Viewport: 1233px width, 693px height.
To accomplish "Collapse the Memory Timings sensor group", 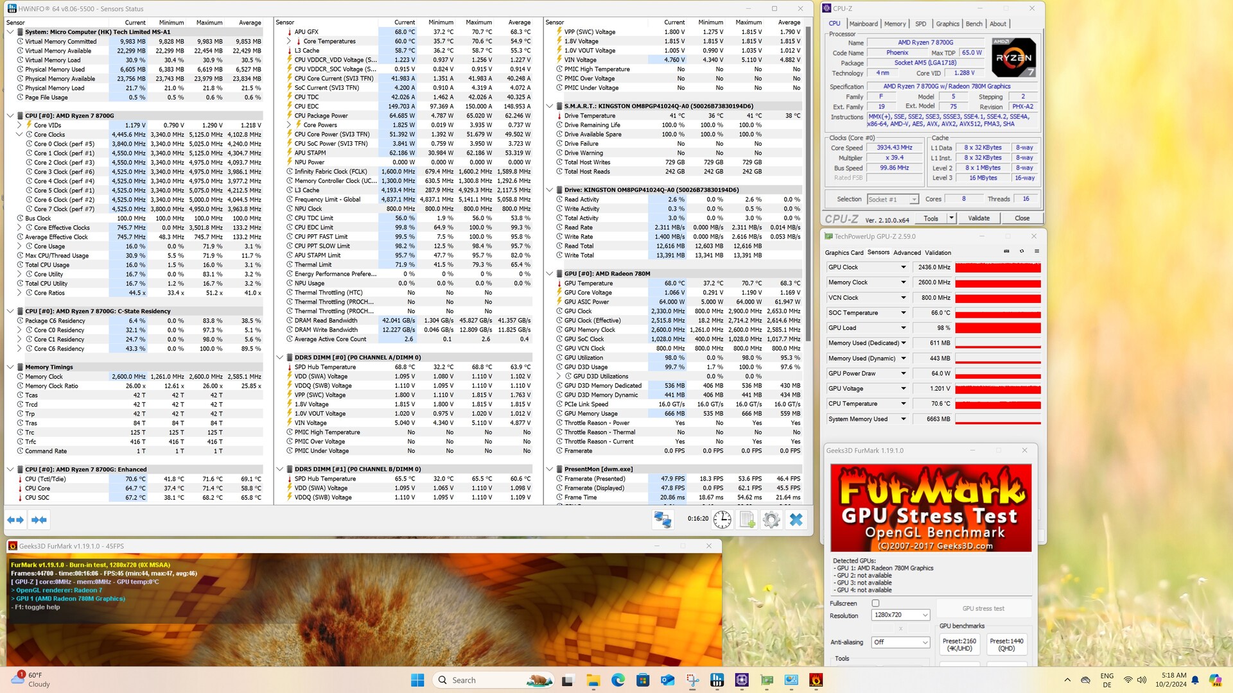I will (10, 367).
